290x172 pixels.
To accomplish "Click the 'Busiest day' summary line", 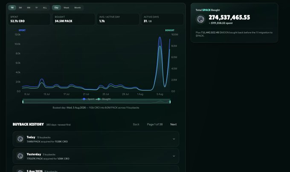I will [x=96, y=108].
